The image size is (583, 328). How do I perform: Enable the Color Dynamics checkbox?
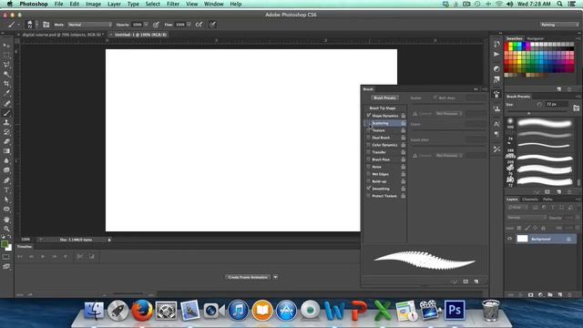coord(368,145)
